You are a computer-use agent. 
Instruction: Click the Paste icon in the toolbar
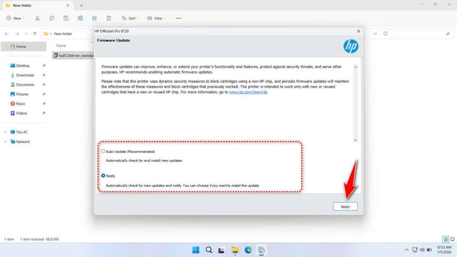(x=66, y=18)
